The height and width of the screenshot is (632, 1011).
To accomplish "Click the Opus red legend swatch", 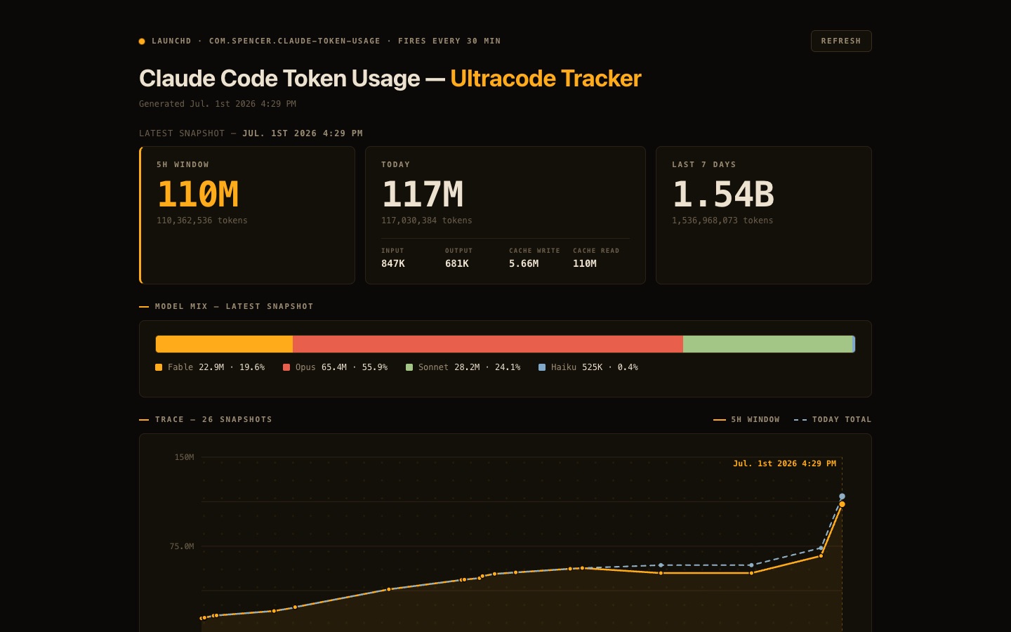I will (286, 367).
